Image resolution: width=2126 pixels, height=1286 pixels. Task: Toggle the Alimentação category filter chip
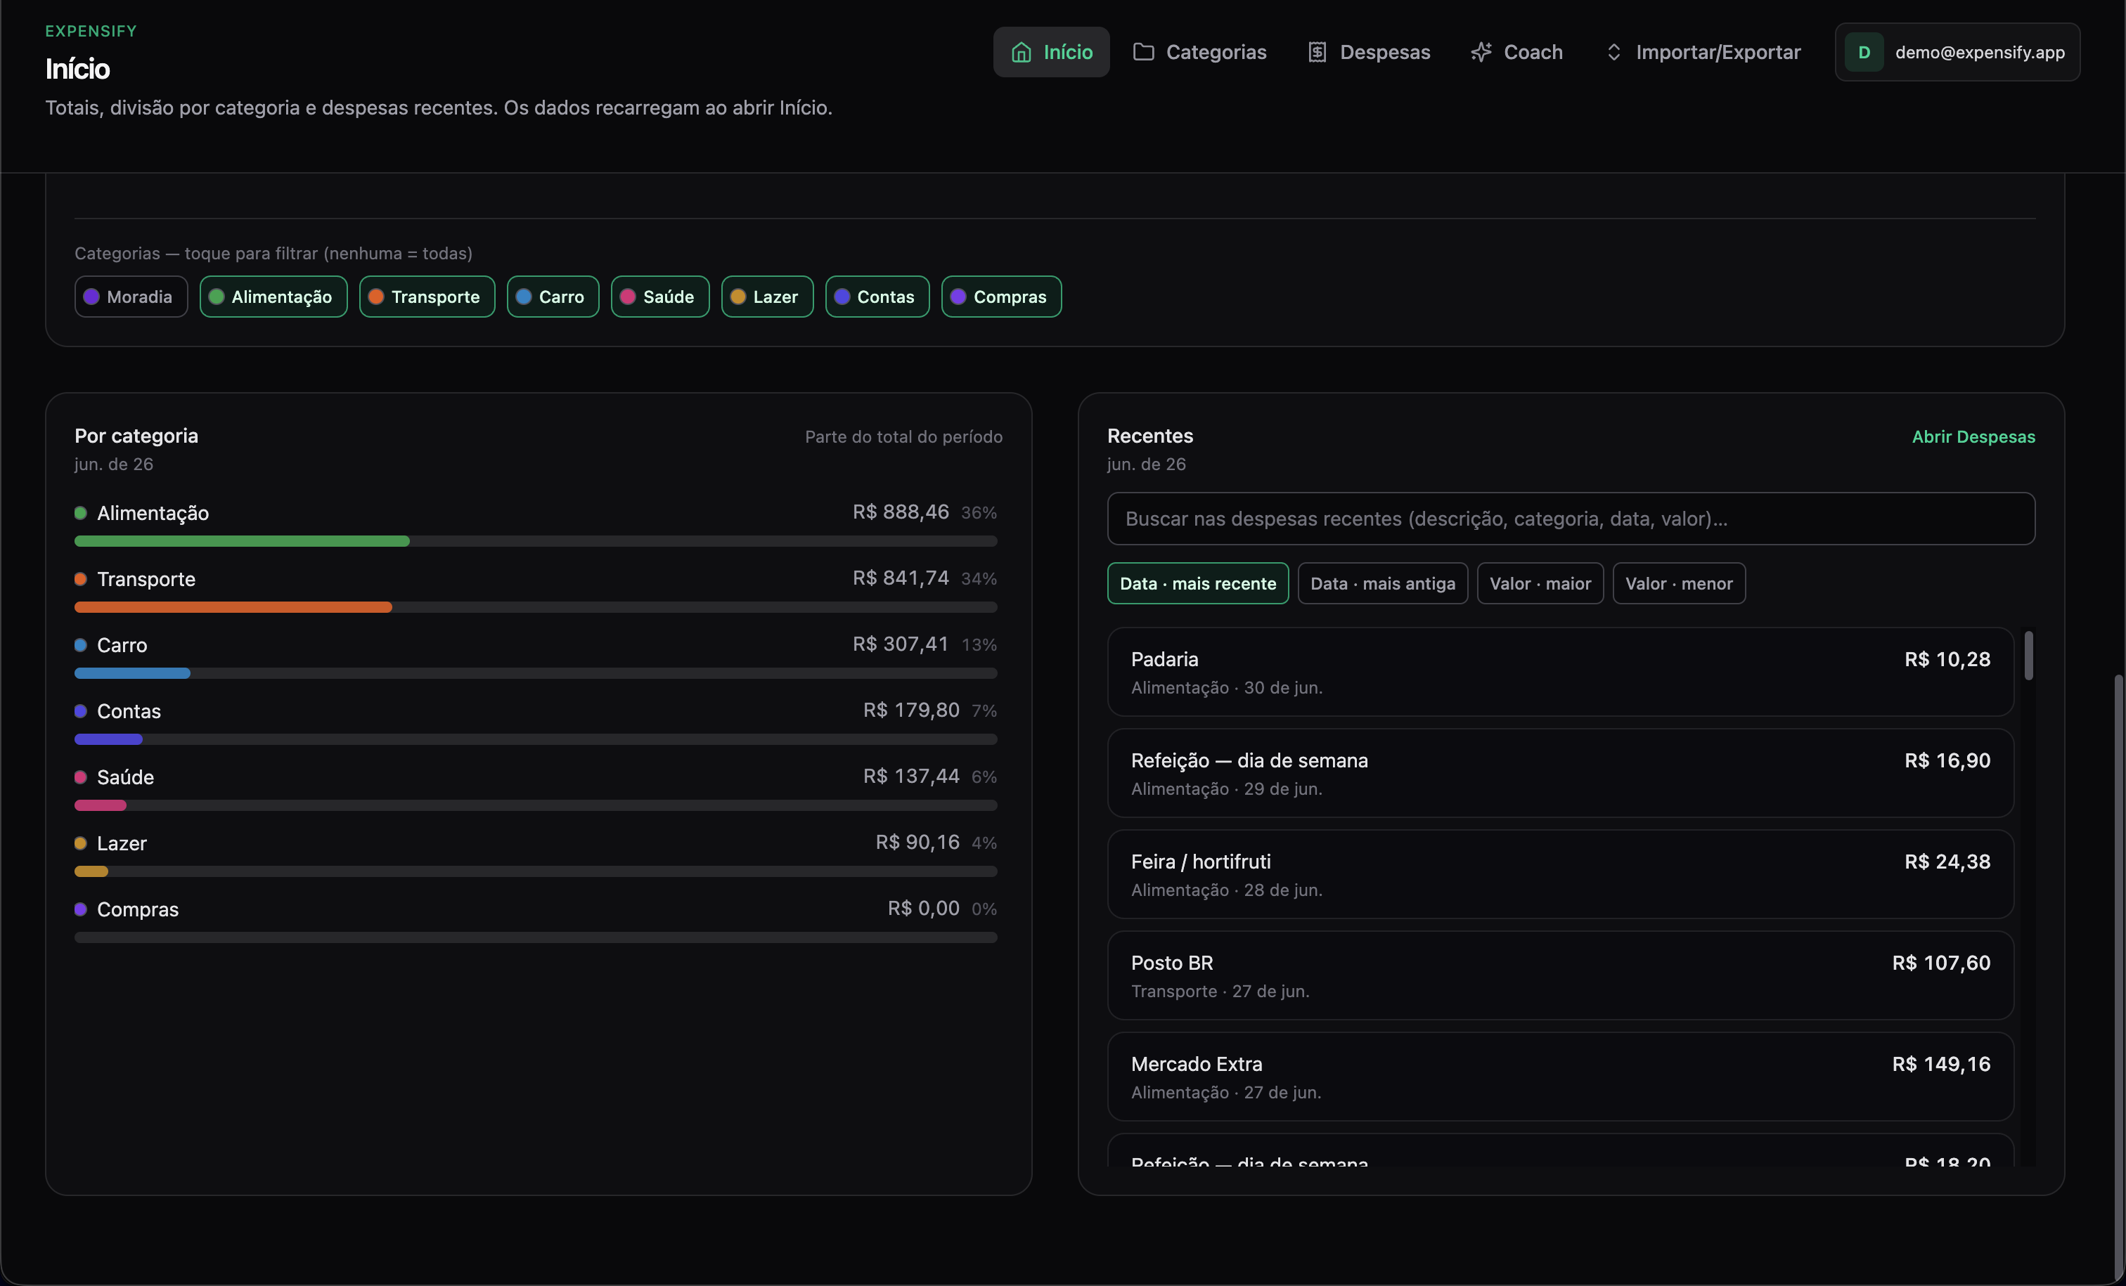point(273,297)
